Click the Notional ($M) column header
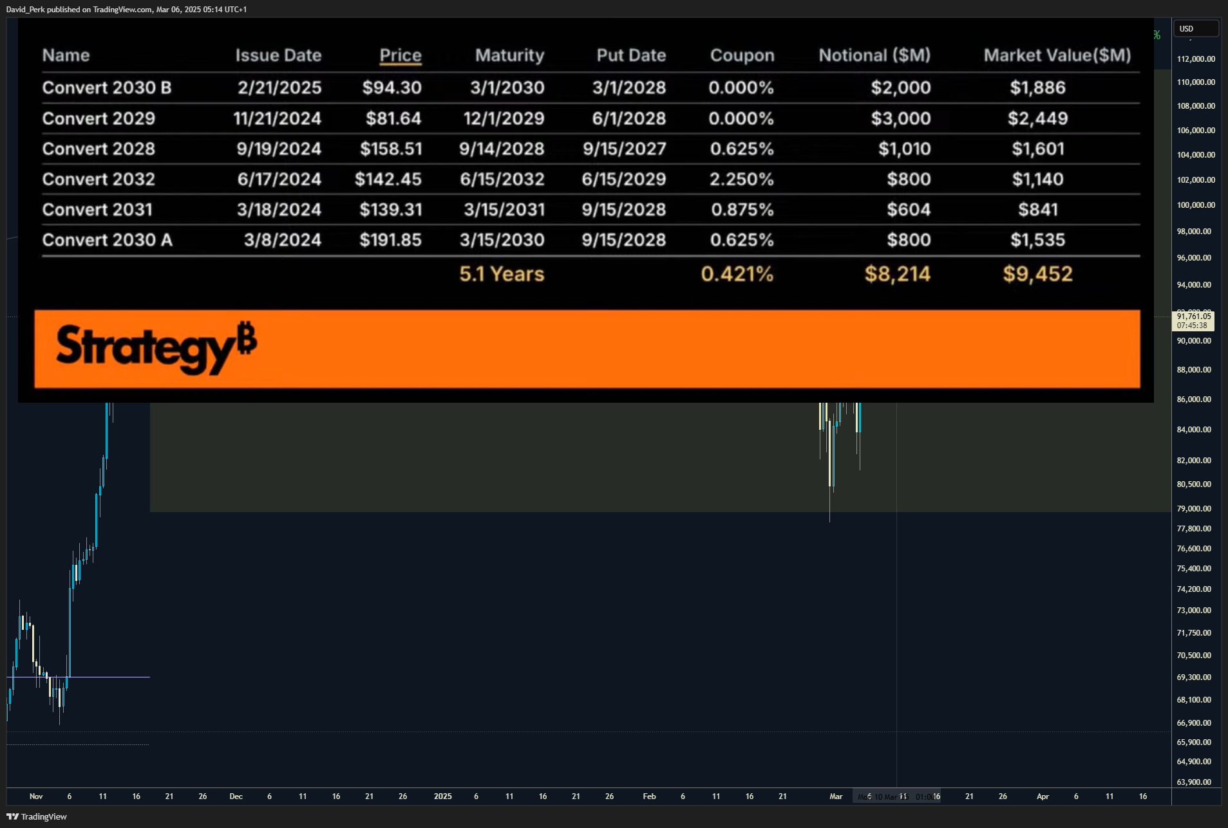 point(874,55)
